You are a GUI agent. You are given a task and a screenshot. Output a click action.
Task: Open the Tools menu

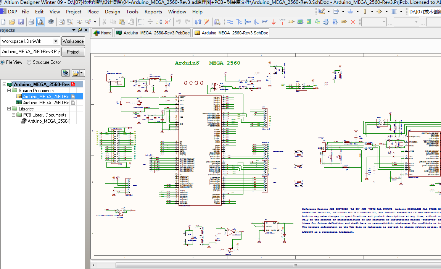(x=132, y=12)
